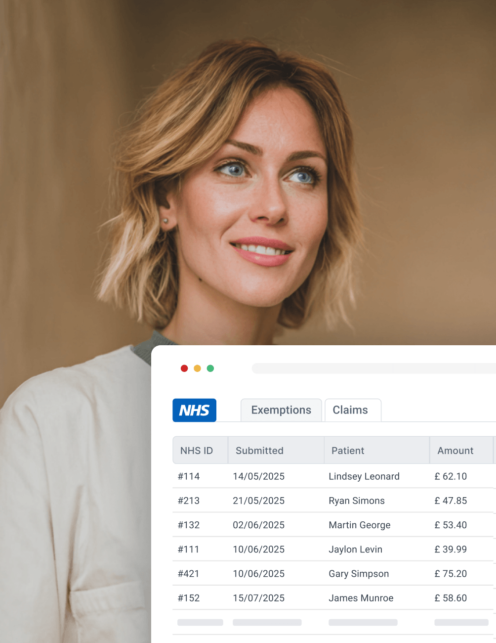Viewport: 496px width, 643px height.
Task: Open patient Gary Simpson
Action: tap(359, 574)
